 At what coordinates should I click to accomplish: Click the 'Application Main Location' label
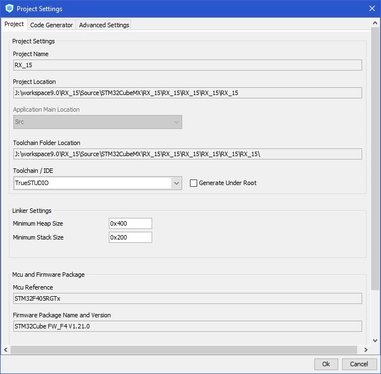click(x=47, y=109)
